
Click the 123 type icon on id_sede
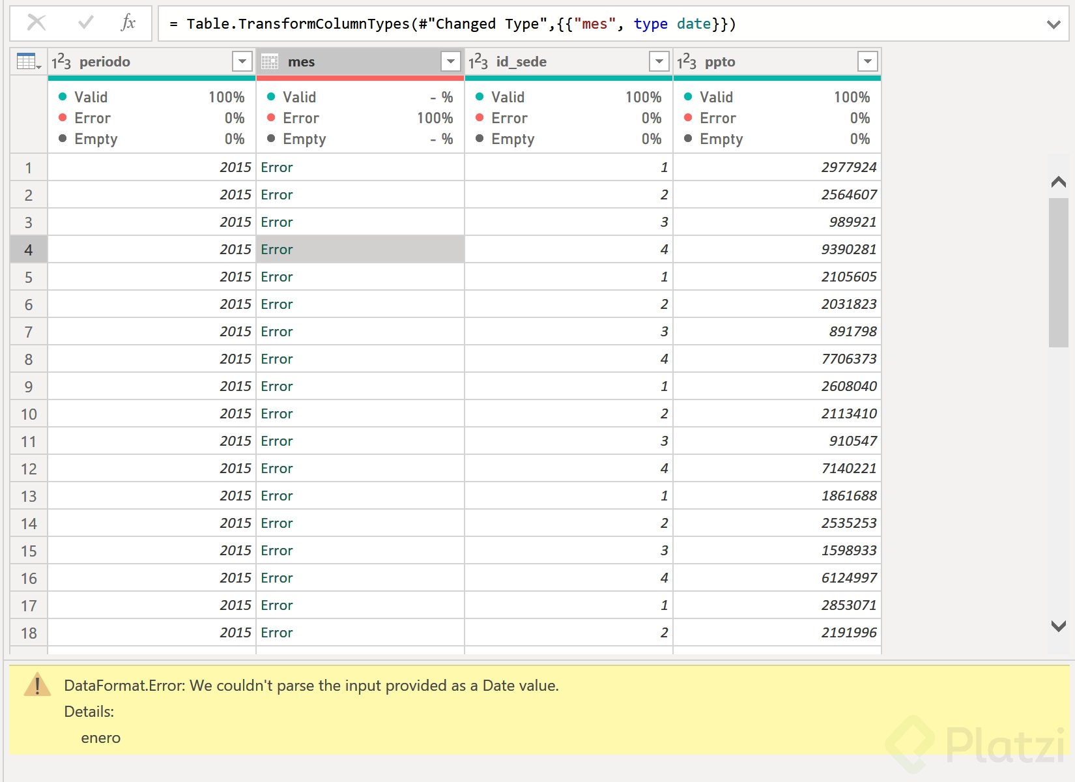point(479,61)
